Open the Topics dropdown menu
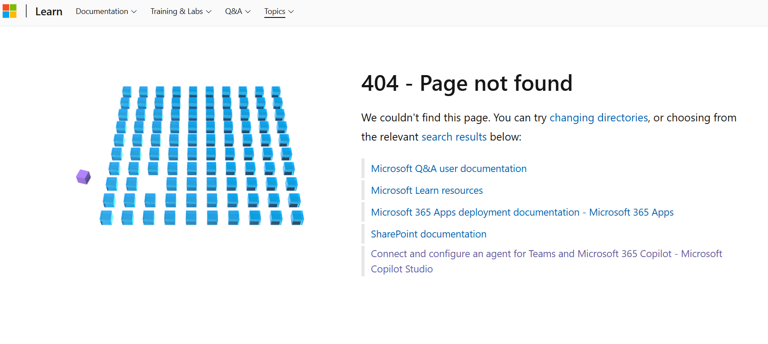Viewport: 768px width, 344px height. 279,11
